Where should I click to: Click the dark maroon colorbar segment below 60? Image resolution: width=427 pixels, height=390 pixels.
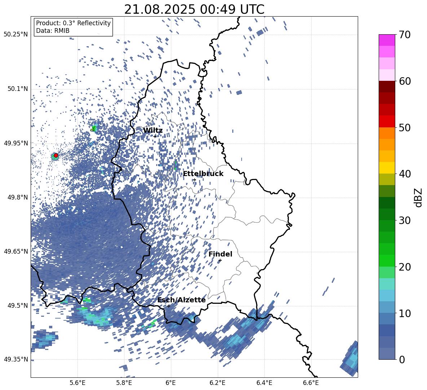(x=387, y=87)
